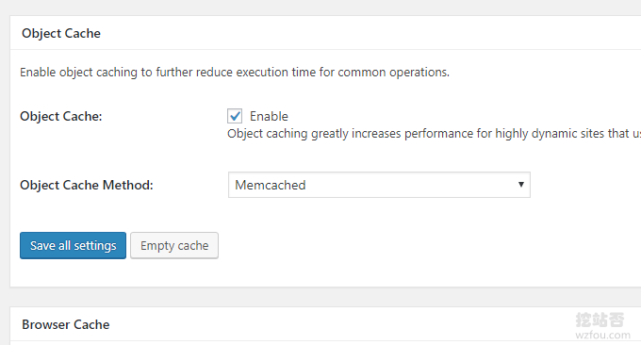This screenshot has height=345, width=641.
Task: Click the "Enable object caching to further reduce" description
Action: [x=235, y=73]
